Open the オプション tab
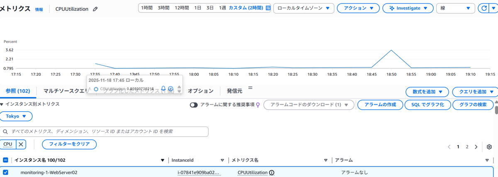The image size is (498, 177). [200, 91]
